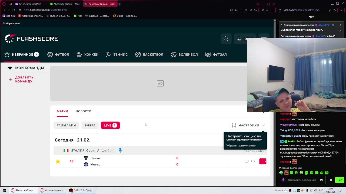
Task: Open the Qplus bookmark
Action: (x=125, y=16)
